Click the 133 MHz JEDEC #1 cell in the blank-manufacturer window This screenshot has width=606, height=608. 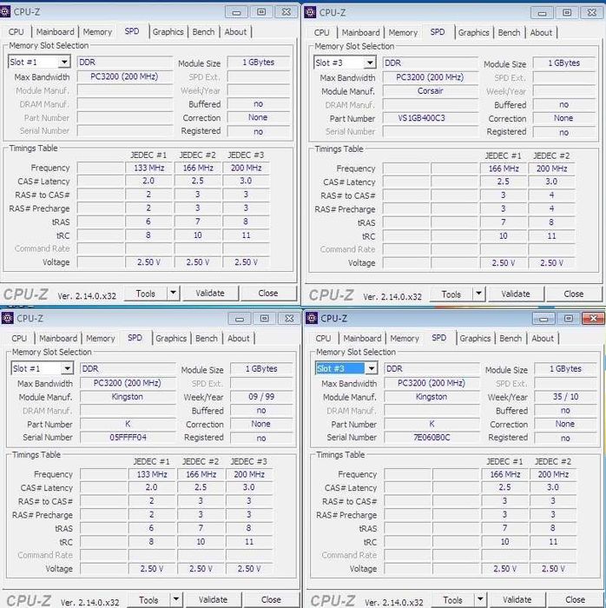[148, 168]
